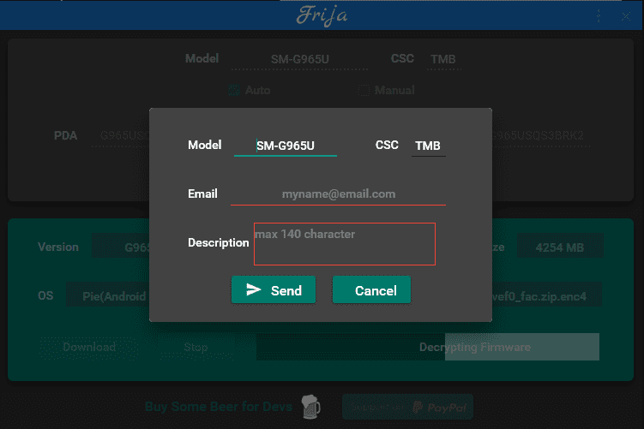Click the 4254 MB size field
The width and height of the screenshot is (644, 429).
coord(560,247)
